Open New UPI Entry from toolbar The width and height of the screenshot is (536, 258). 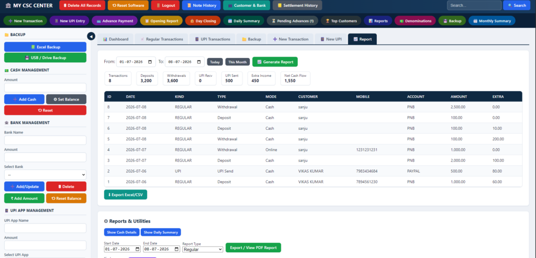(70, 21)
